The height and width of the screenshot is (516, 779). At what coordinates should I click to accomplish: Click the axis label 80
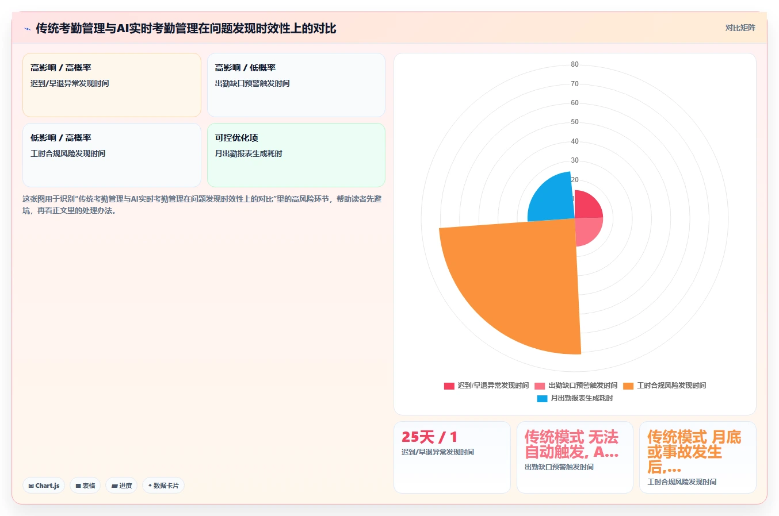[575, 64]
